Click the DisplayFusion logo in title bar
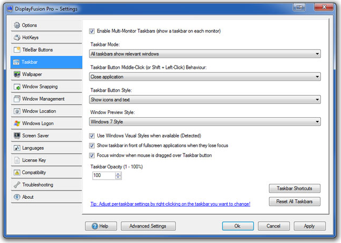This screenshot has height=243, width=341. (10, 9)
